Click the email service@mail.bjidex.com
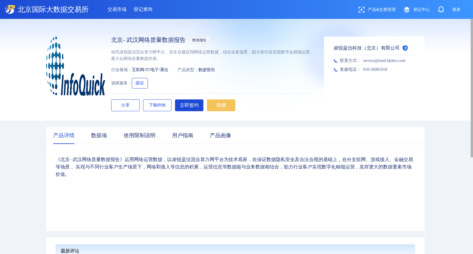This screenshot has height=254, width=473. point(384,61)
